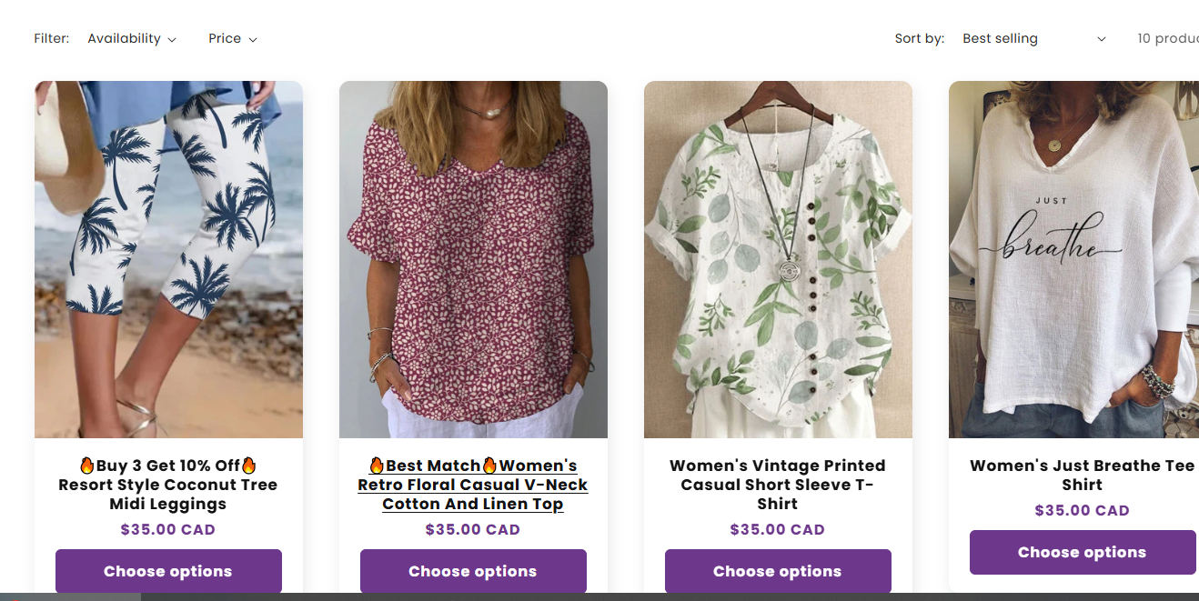
Task: Open Women's Just Breathe Tee Shirt link
Action: click(x=1082, y=475)
